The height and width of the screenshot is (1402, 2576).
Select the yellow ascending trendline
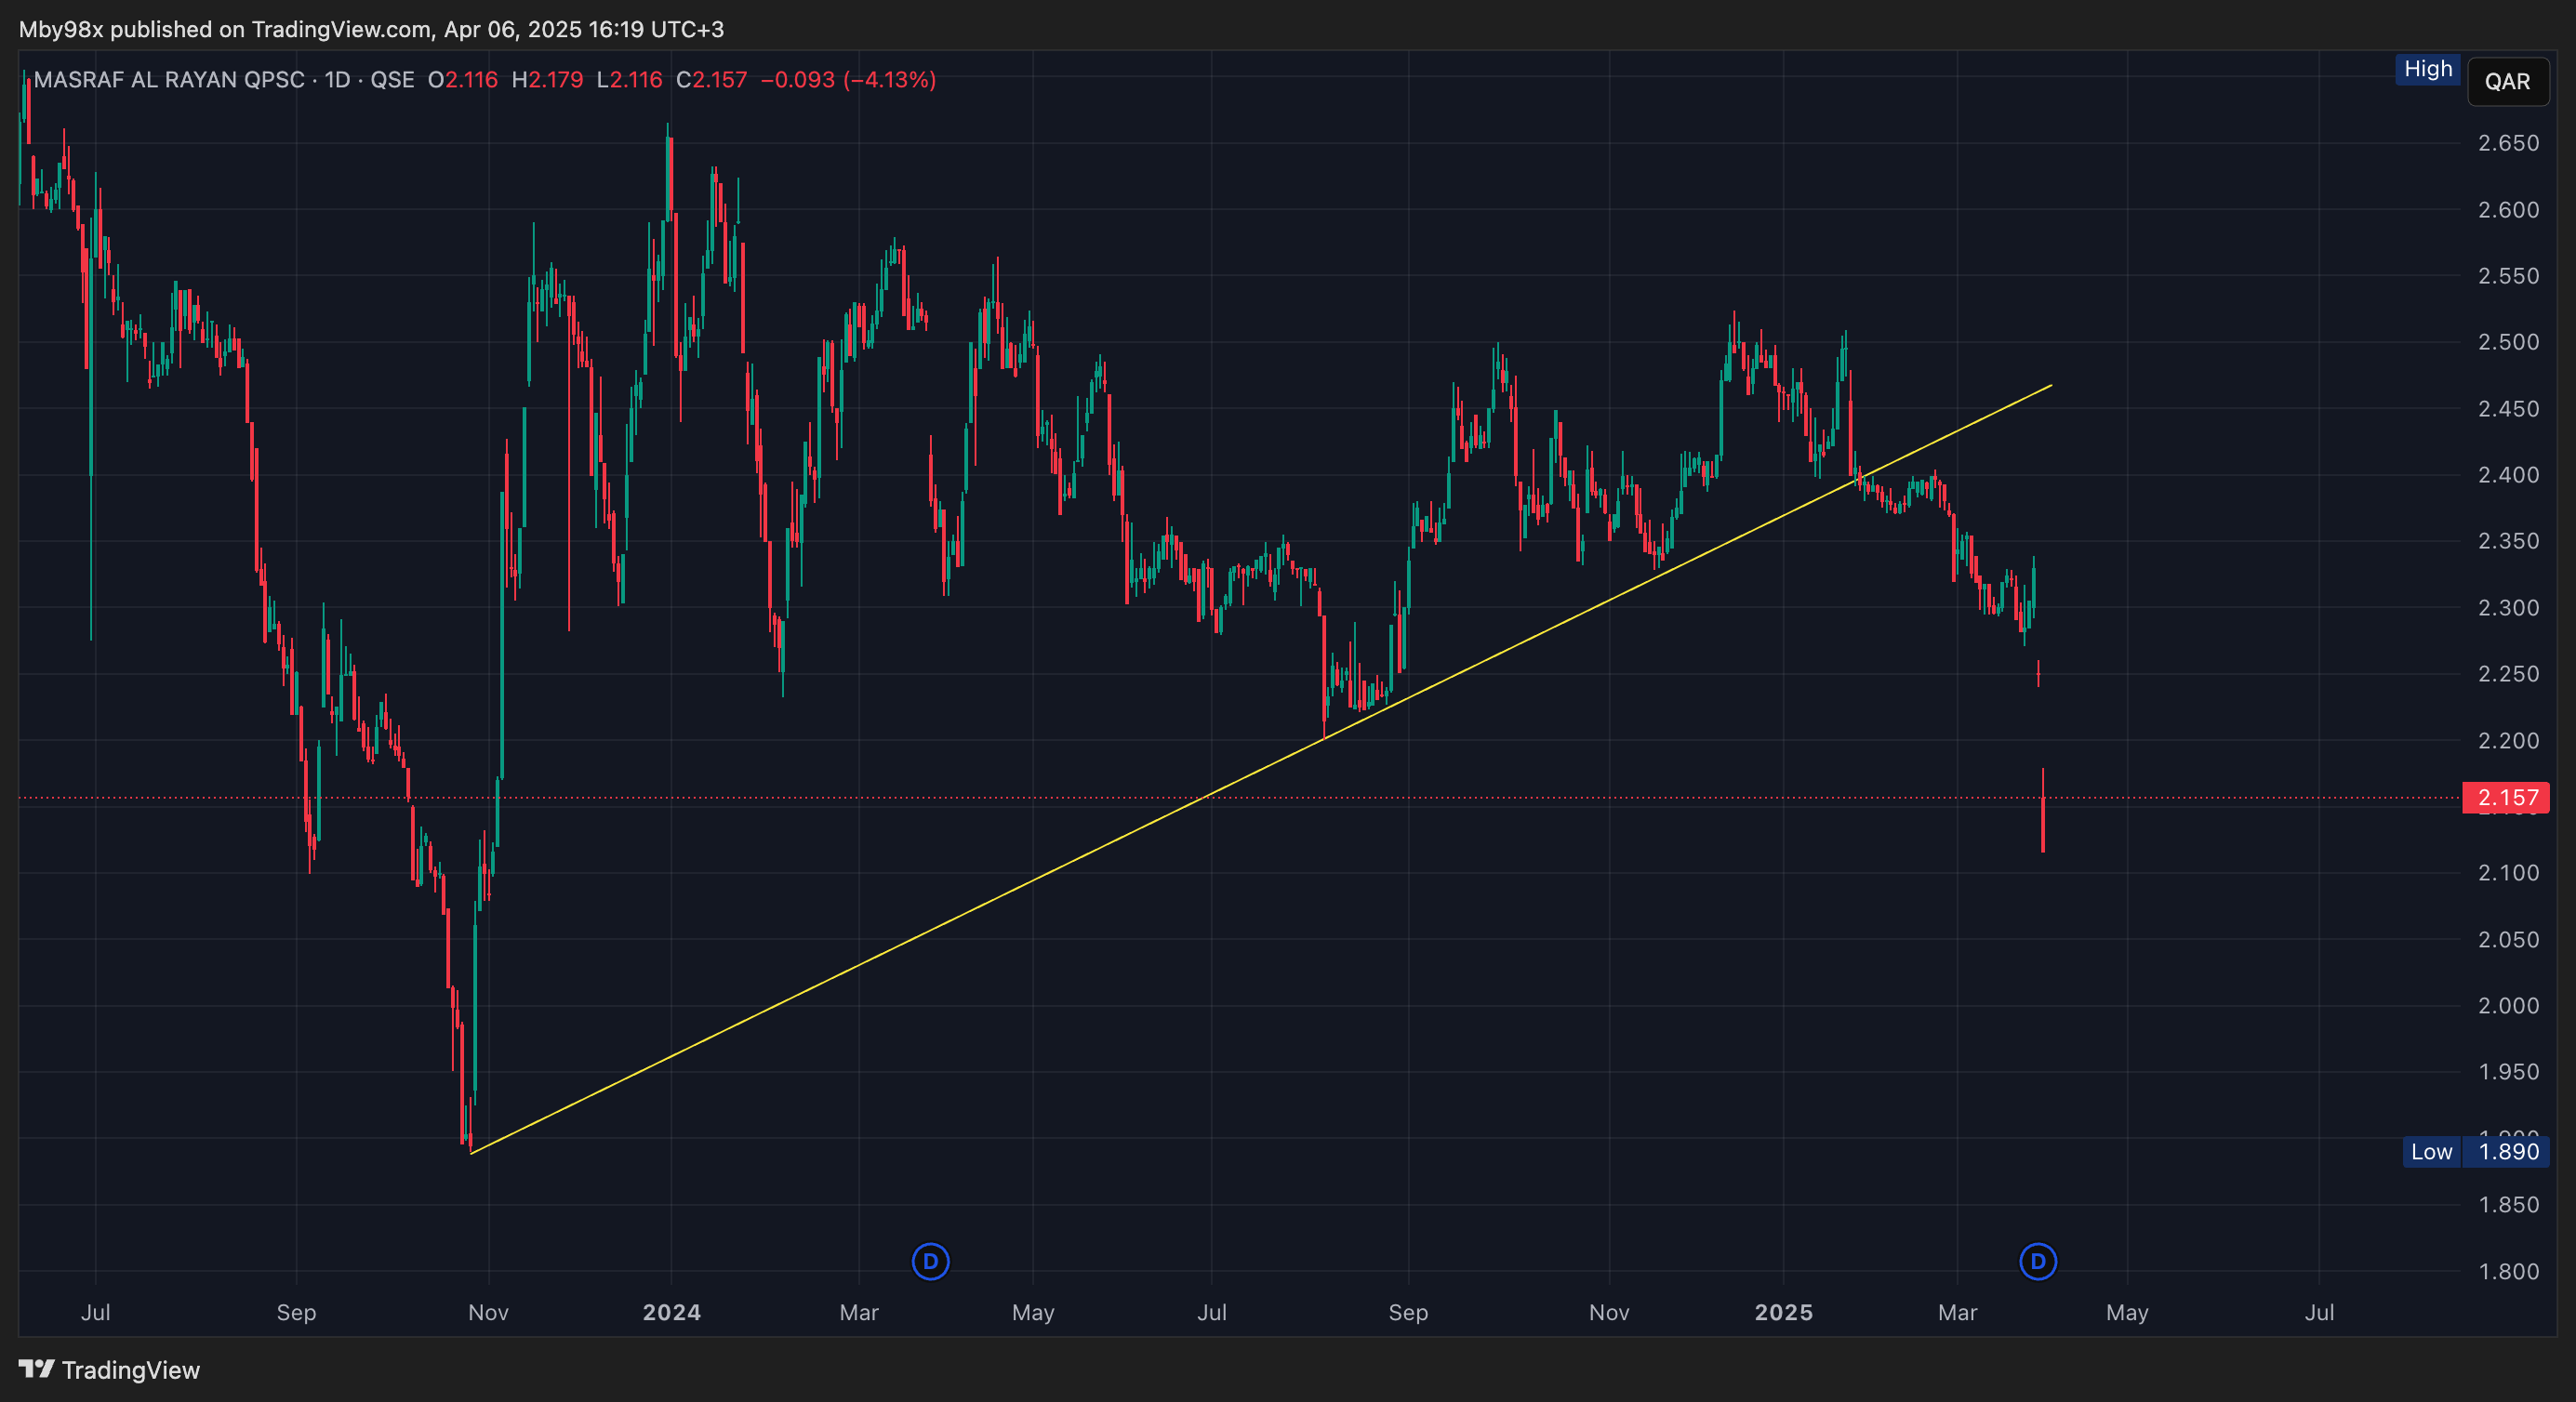tap(1260, 769)
